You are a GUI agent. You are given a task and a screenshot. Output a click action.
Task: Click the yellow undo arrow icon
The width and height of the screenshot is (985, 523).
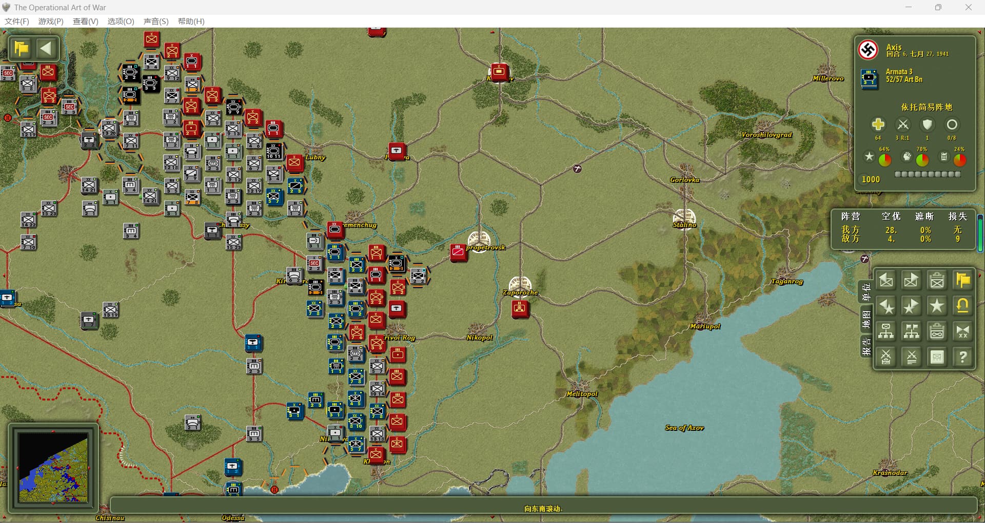963,306
